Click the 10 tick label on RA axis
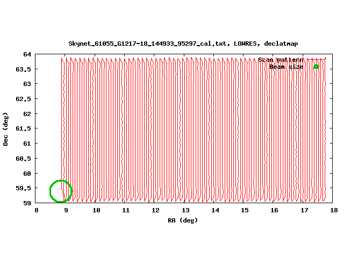The width and height of the screenshot is (344, 258). pyautogui.click(x=96, y=210)
